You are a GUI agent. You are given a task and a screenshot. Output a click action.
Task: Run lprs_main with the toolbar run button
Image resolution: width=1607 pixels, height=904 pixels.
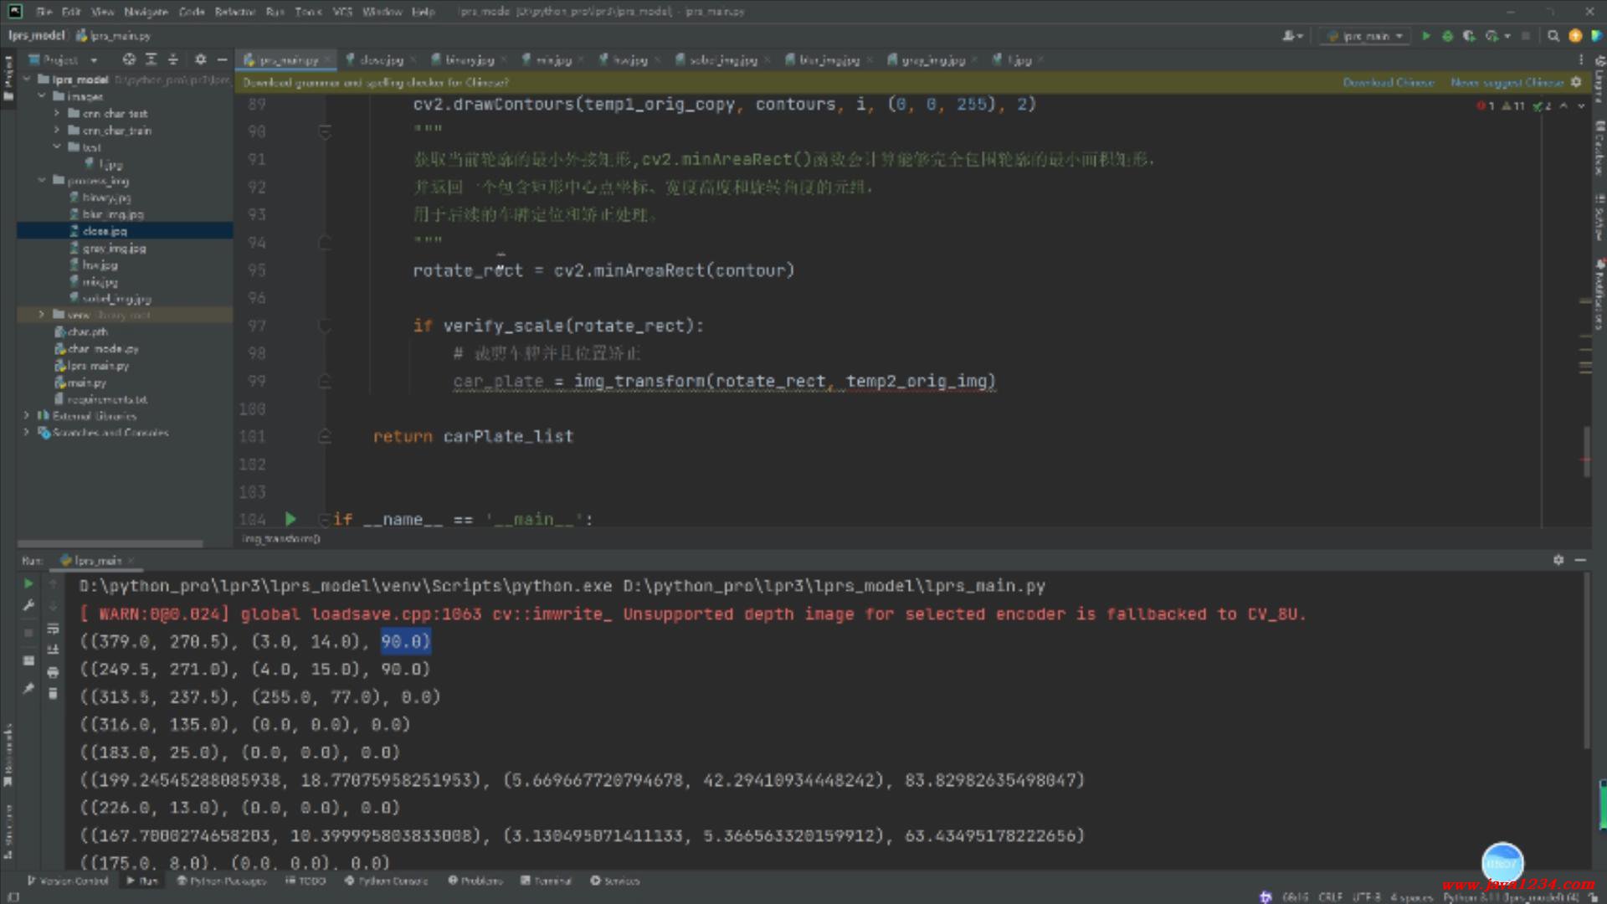(1426, 36)
